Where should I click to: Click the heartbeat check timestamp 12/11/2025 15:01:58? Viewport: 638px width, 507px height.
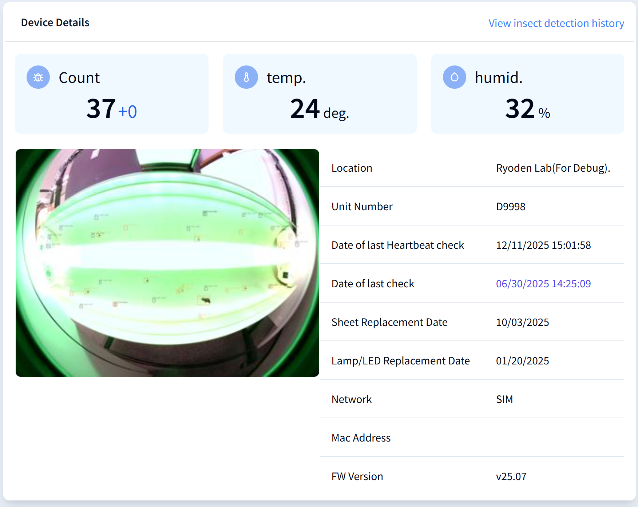click(543, 245)
